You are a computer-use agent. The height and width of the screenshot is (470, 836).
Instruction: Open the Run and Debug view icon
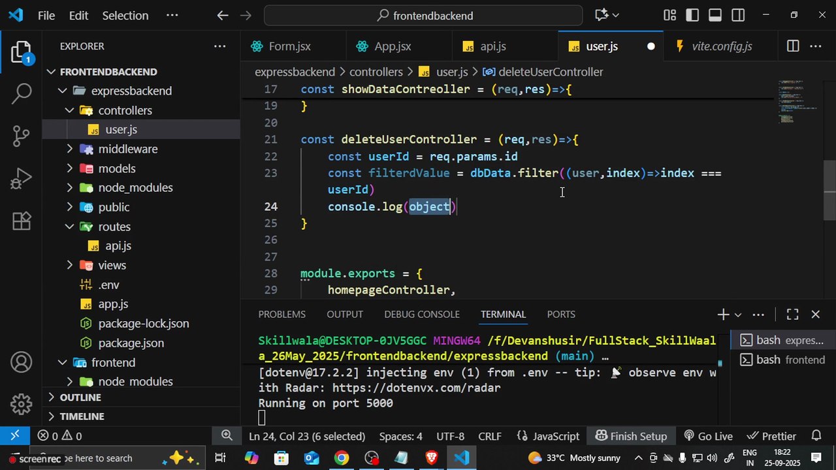pos(21,178)
